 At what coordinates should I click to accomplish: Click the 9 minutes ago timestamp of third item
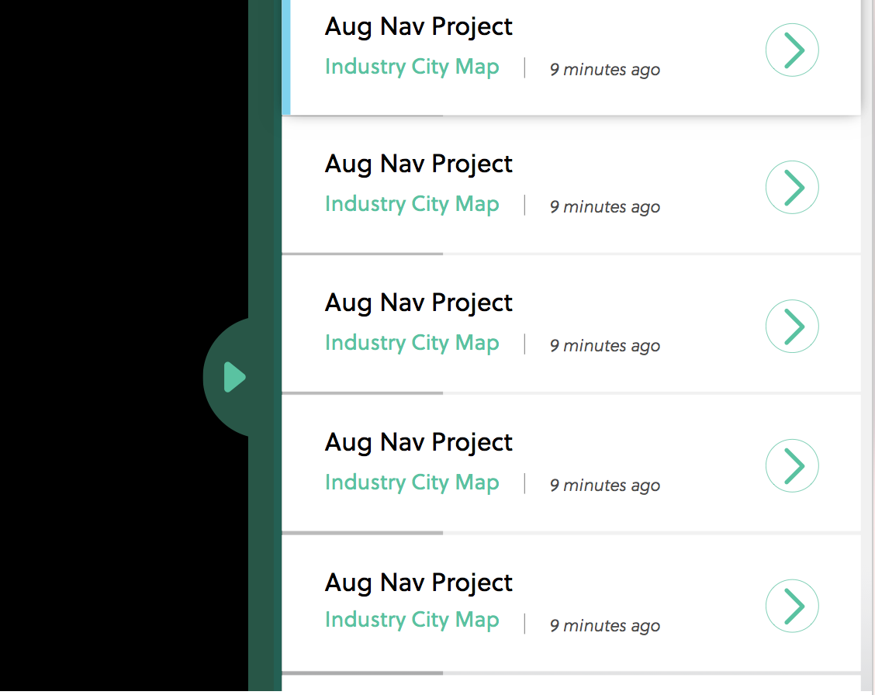(605, 346)
